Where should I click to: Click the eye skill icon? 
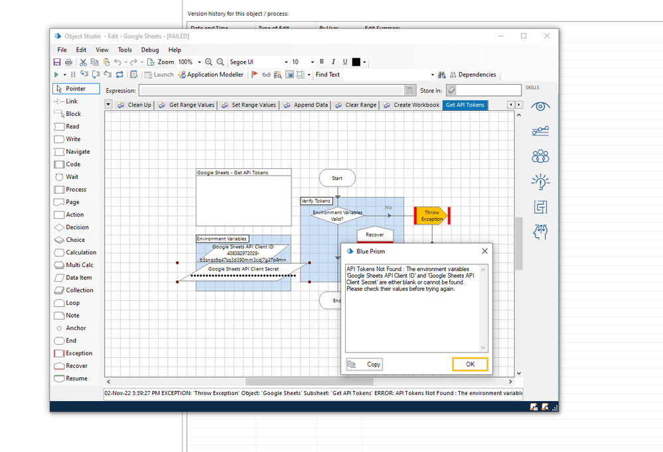541,106
